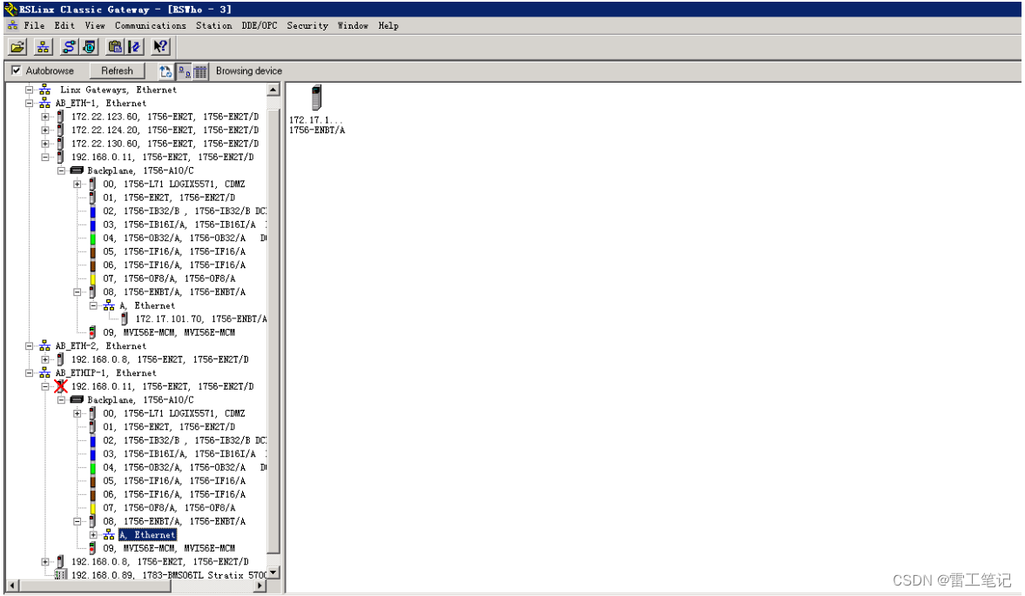This screenshot has width=1025, height=596.
Task: Activate the What's This help cursor icon
Action: pyautogui.click(x=160, y=47)
